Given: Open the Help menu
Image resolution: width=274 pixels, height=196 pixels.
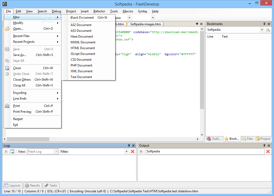Looking at the screenshot, I should click(x=155, y=11).
